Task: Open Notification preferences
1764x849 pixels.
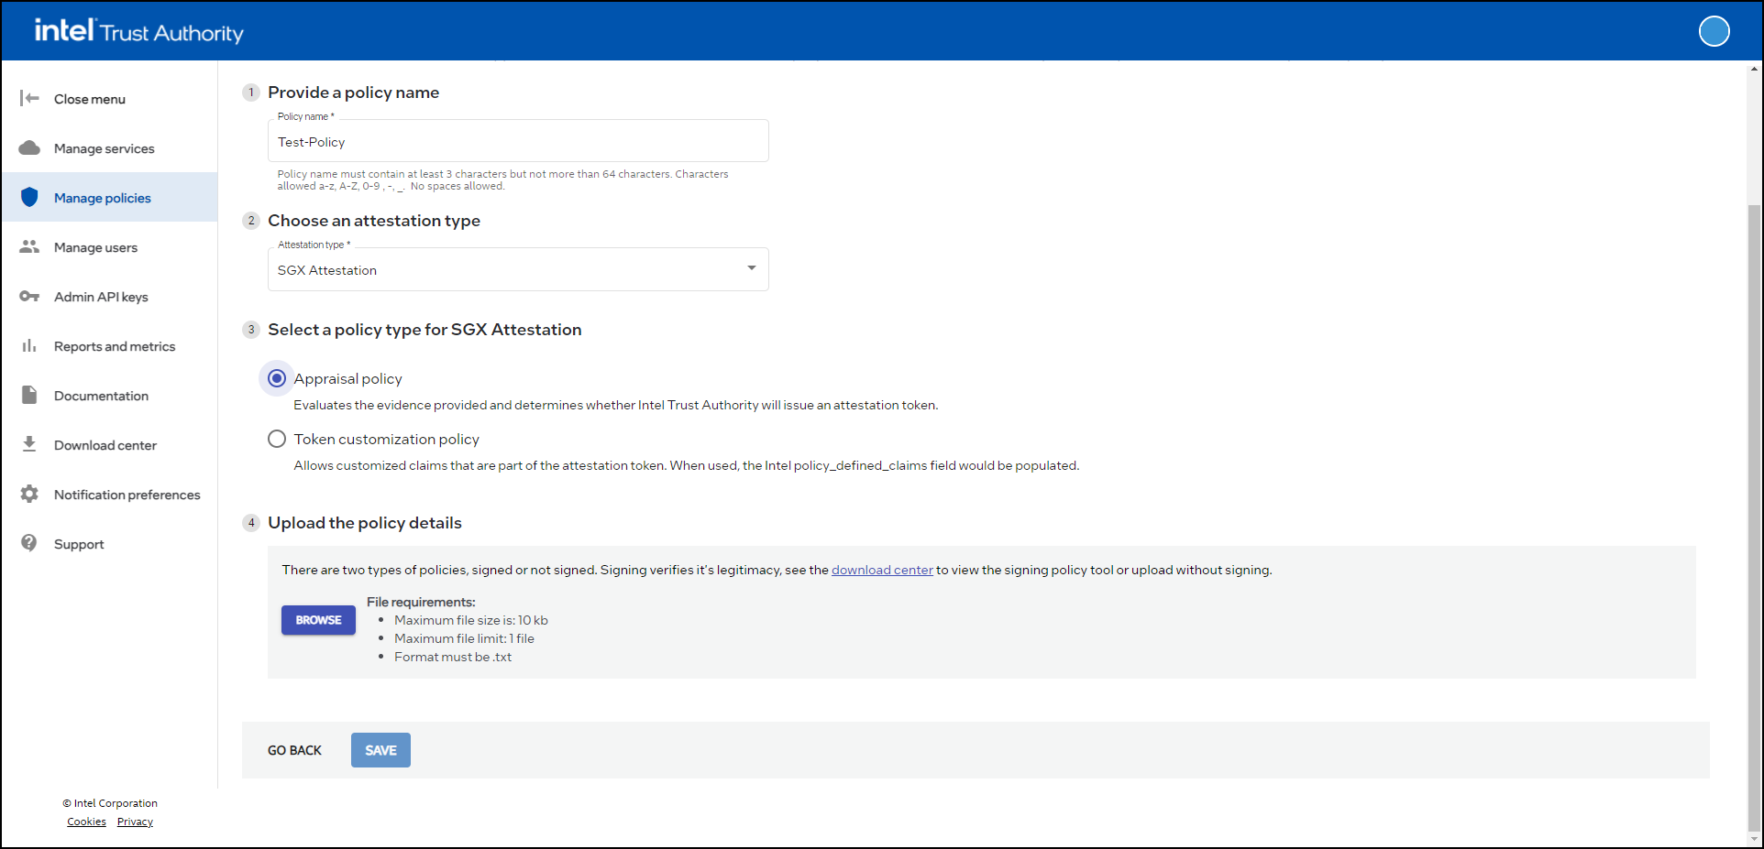Action: click(x=110, y=495)
